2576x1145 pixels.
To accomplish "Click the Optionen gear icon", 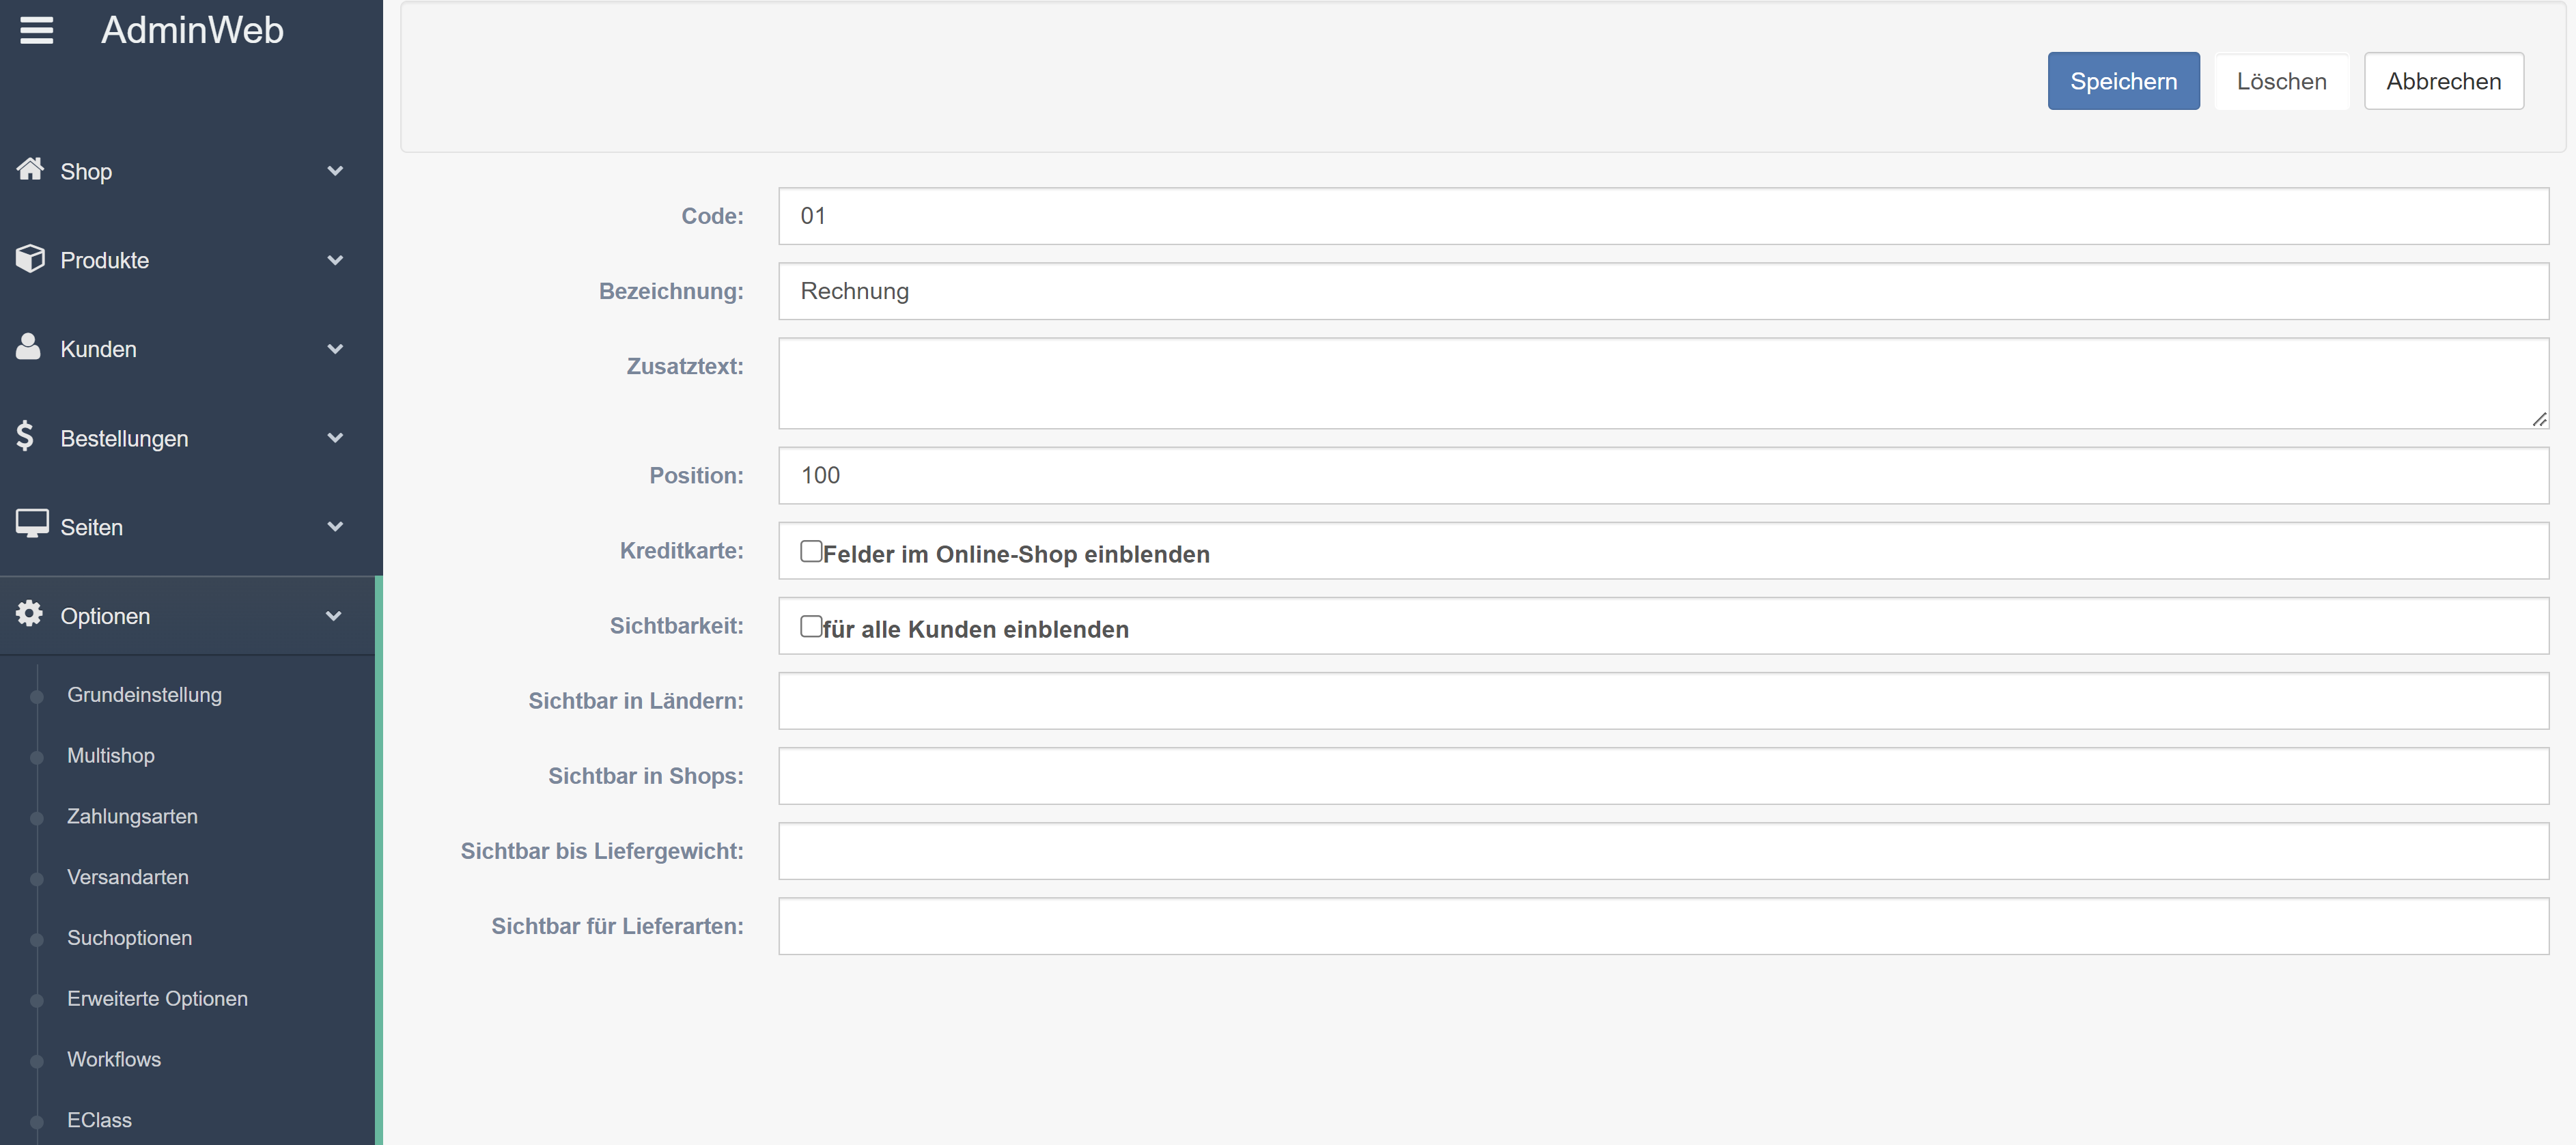I will tap(30, 614).
